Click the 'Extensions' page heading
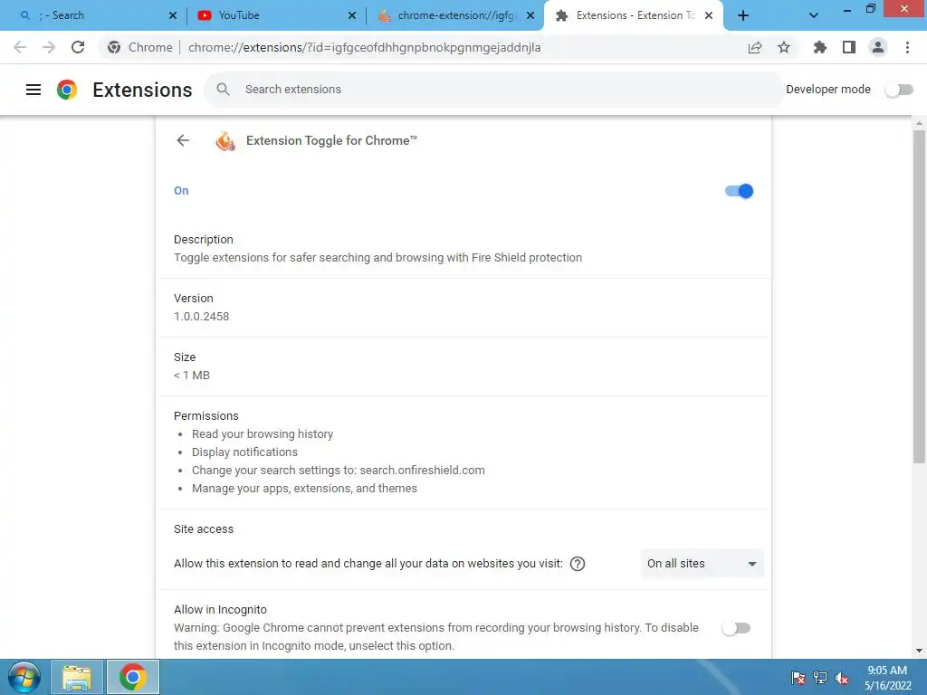This screenshot has height=695, width=927. coord(142,90)
